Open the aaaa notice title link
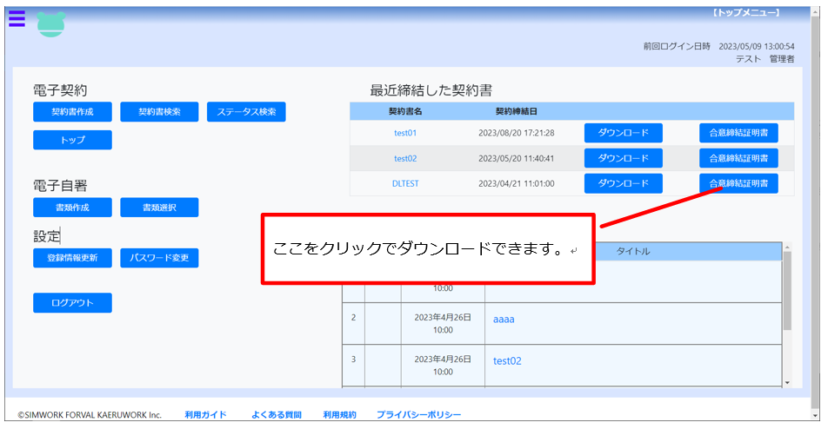828x429 pixels. (x=504, y=320)
